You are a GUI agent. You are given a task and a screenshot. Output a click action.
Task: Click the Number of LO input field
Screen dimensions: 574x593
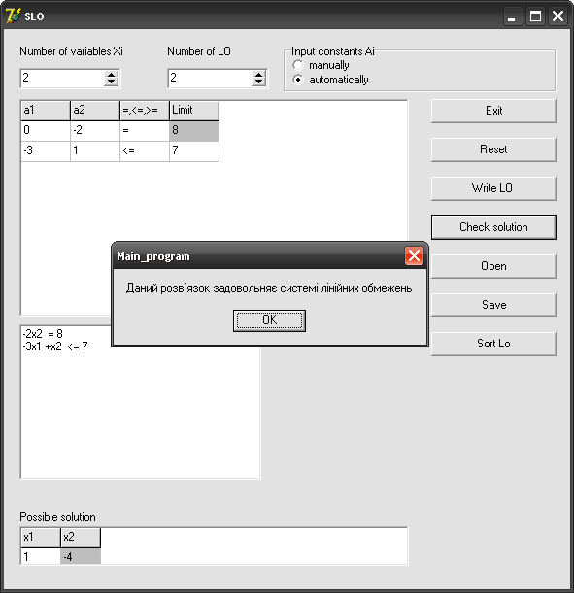click(210, 79)
